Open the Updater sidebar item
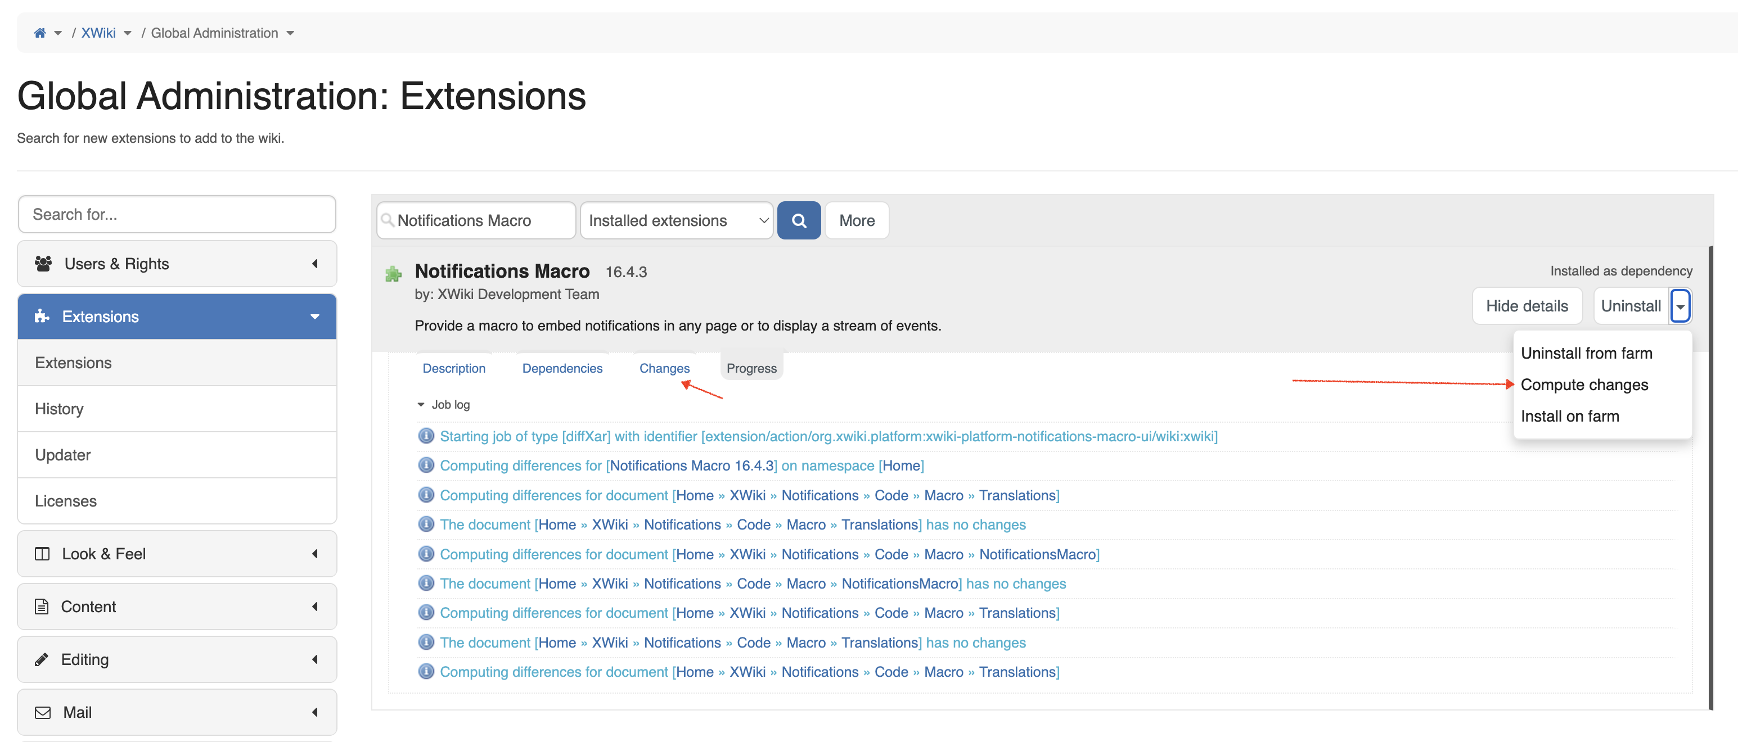The width and height of the screenshot is (1738, 742). (177, 455)
